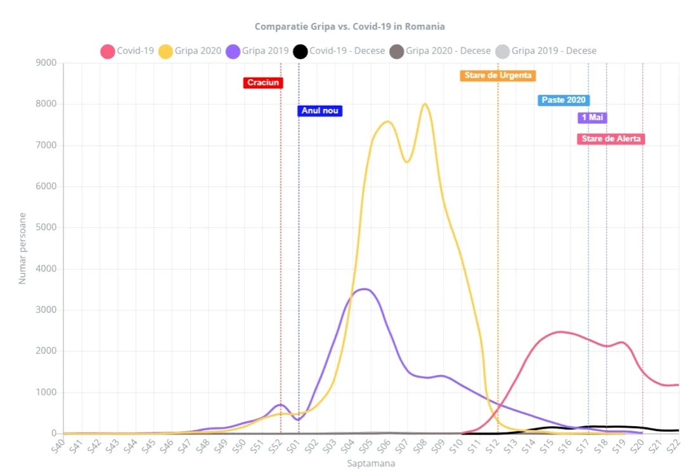Click the Paste 2020 annotation label

[564, 100]
